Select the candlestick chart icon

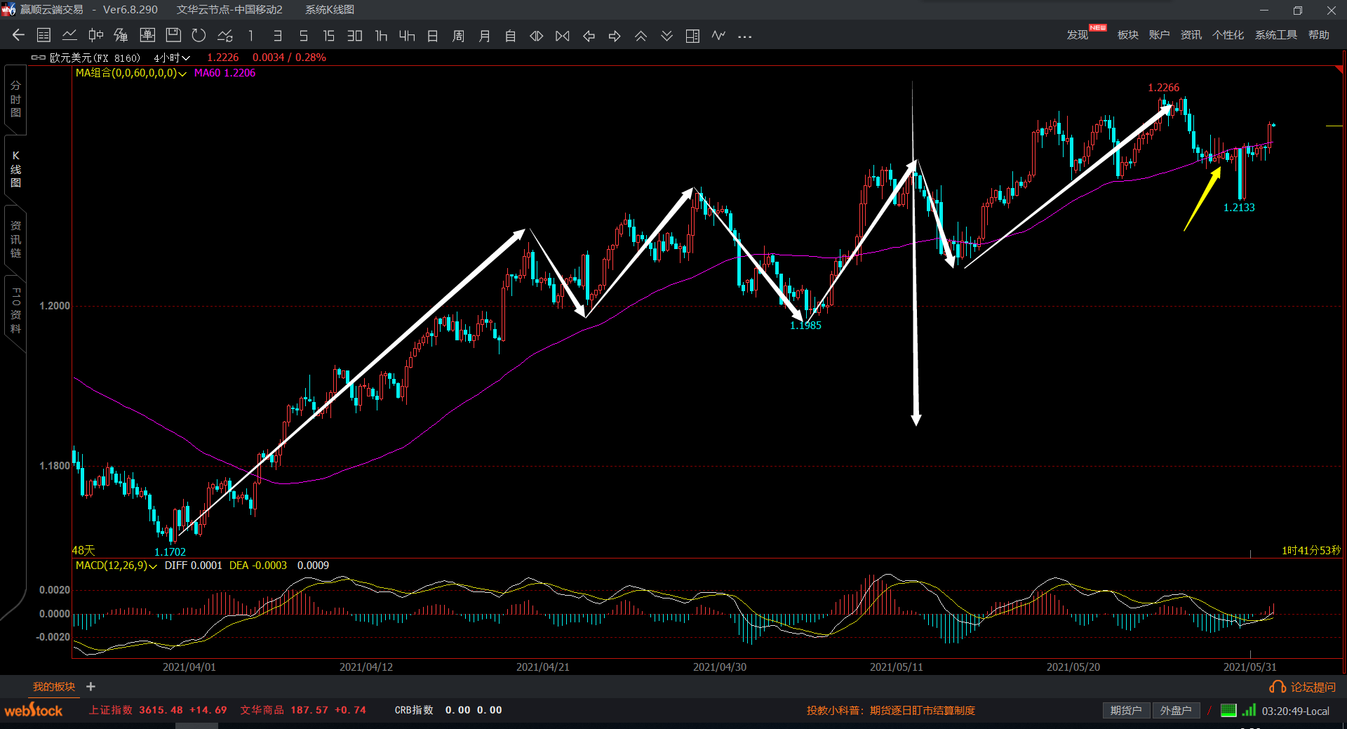click(x=96, y=35)
